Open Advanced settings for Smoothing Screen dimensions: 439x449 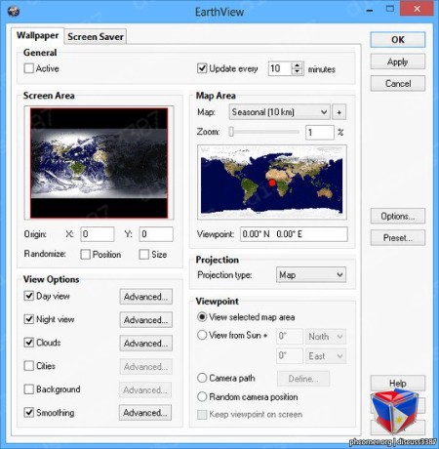click(x=145, y=413)
